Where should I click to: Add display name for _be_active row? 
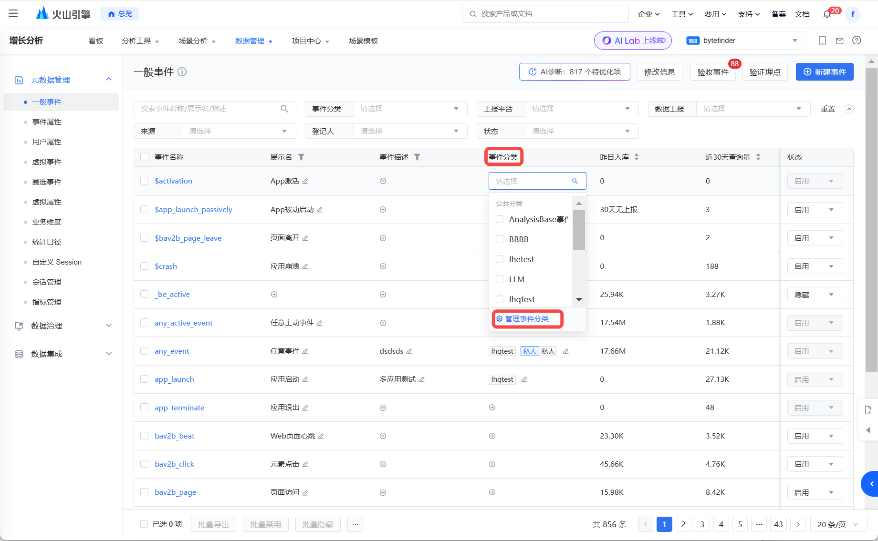point(274,295)
